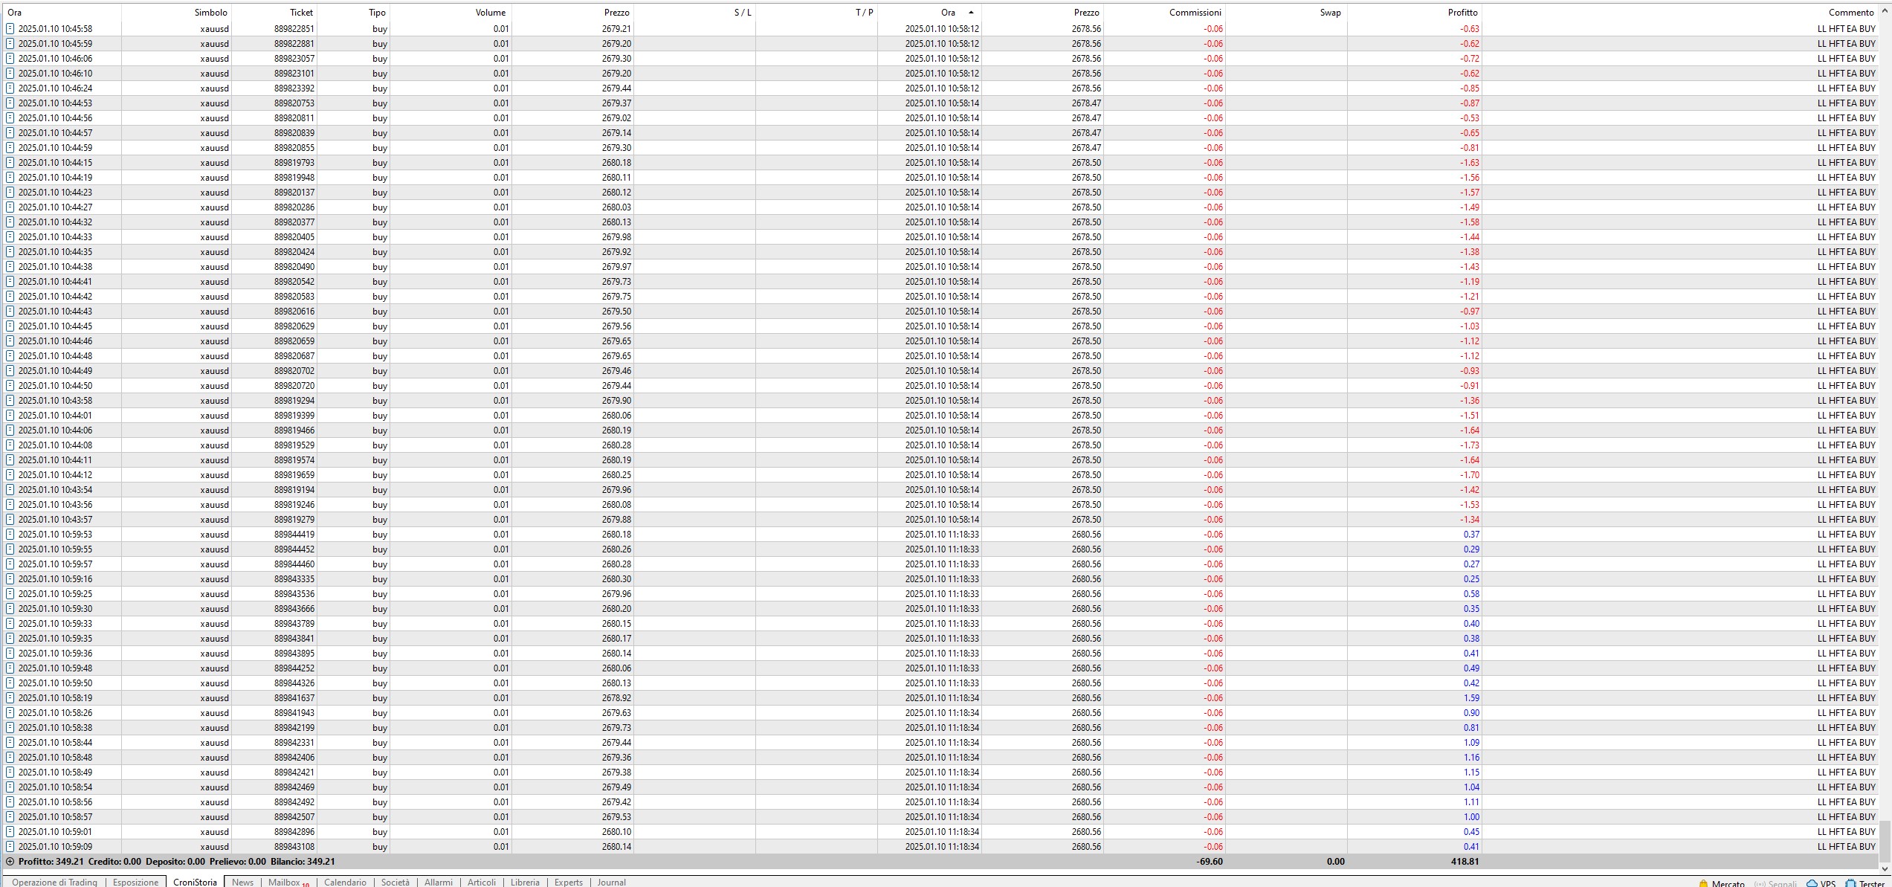Screen dimensions: 1892x887
Task: Click the order icon of ticket 889844326 row
Action: (x=10, y=683)
